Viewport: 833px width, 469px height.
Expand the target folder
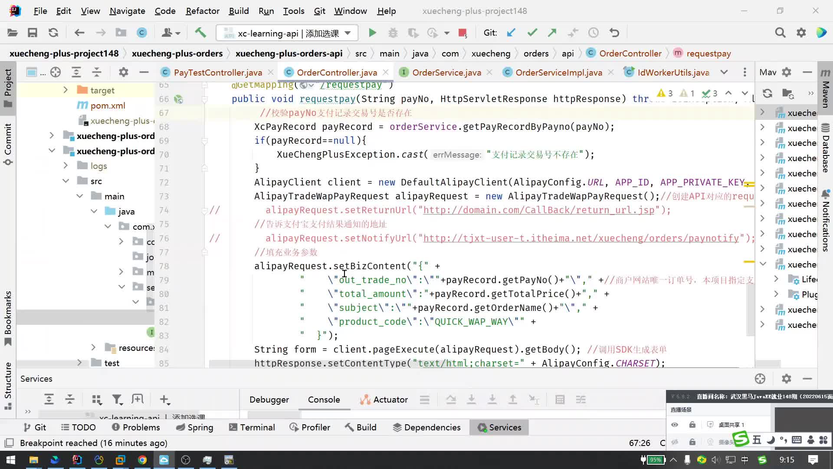tap(66, 90)
